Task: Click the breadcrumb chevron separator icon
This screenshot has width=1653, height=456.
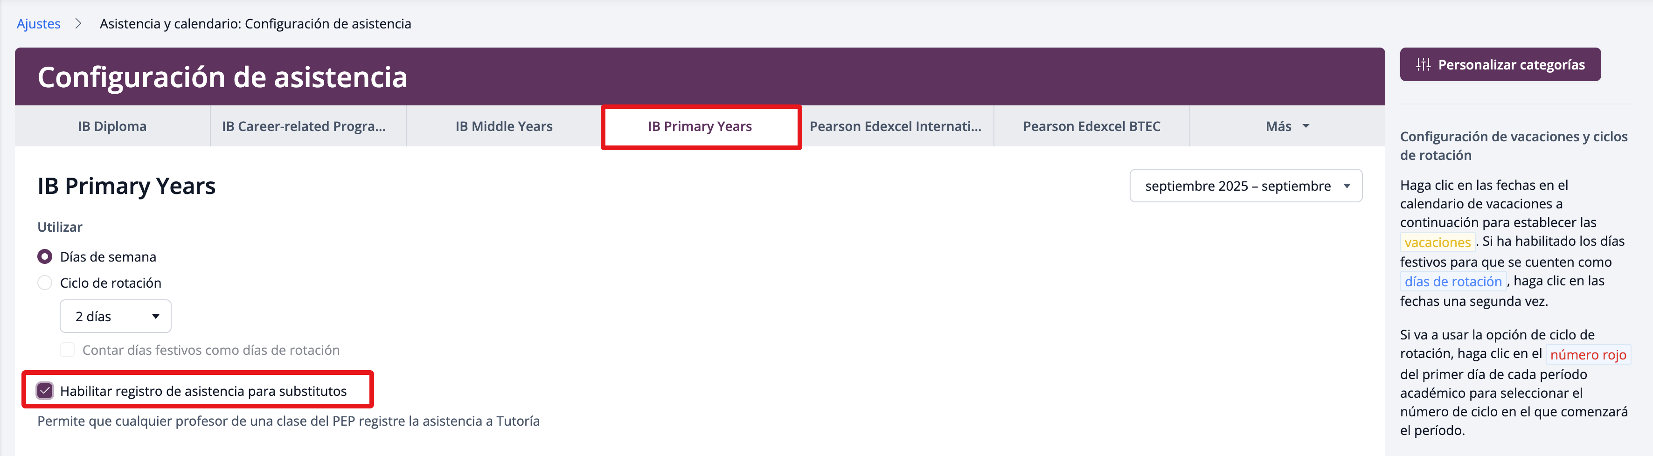Action: 78,24
